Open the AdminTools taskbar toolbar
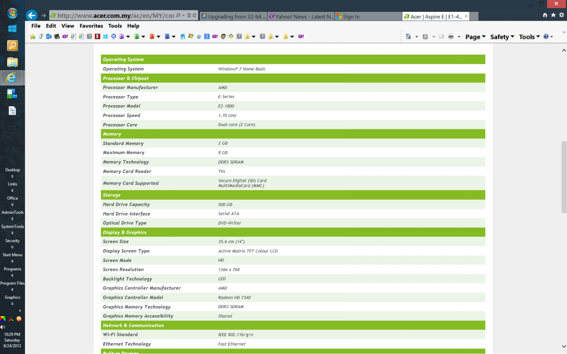This screenshot has height=354, width=567. tap(12, 212)
